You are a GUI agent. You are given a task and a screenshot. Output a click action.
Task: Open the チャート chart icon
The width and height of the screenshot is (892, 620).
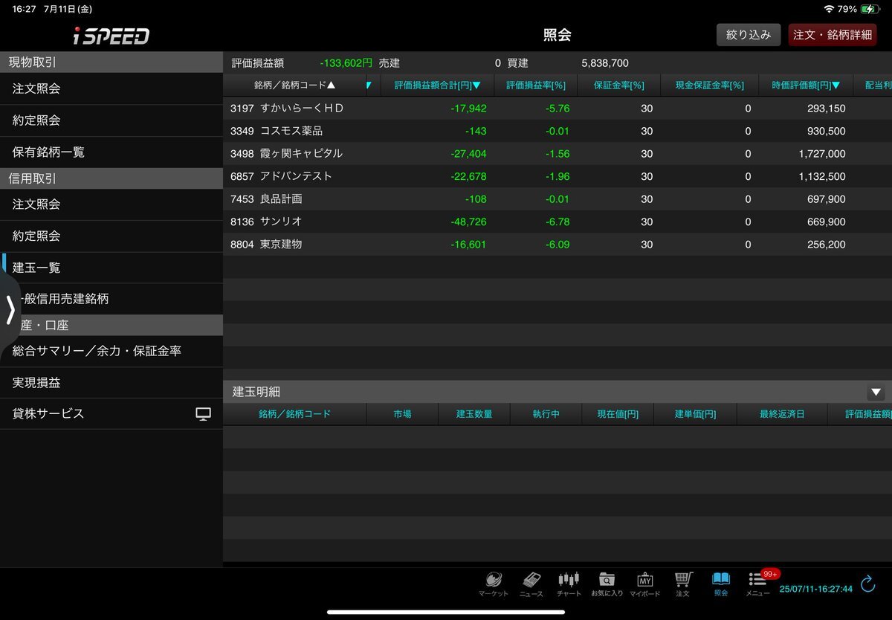(569, 584)
